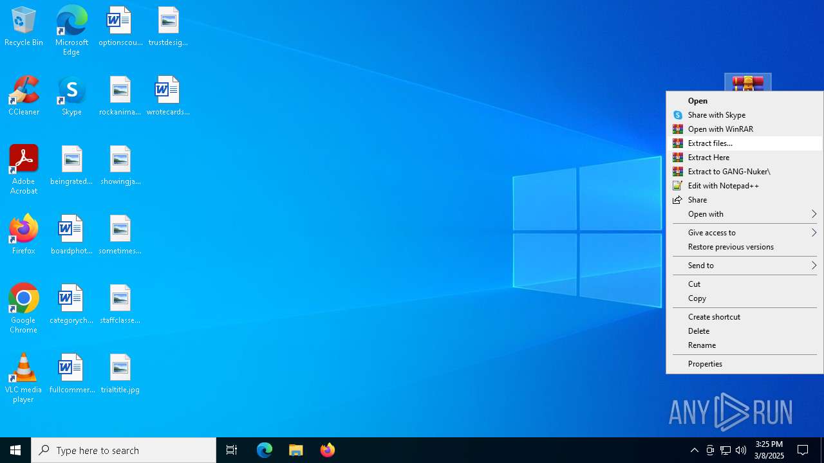Choose Copy in the context menu

click(745, 298)
